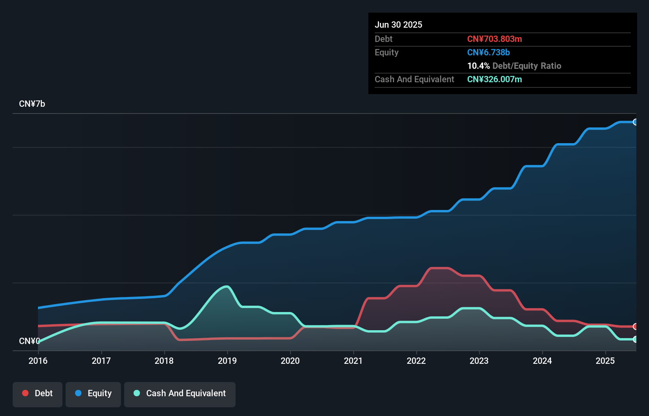Select the Debt endpoint marker at chart right
This screenshot has width=649, height=416.
[x=636, y=327]
